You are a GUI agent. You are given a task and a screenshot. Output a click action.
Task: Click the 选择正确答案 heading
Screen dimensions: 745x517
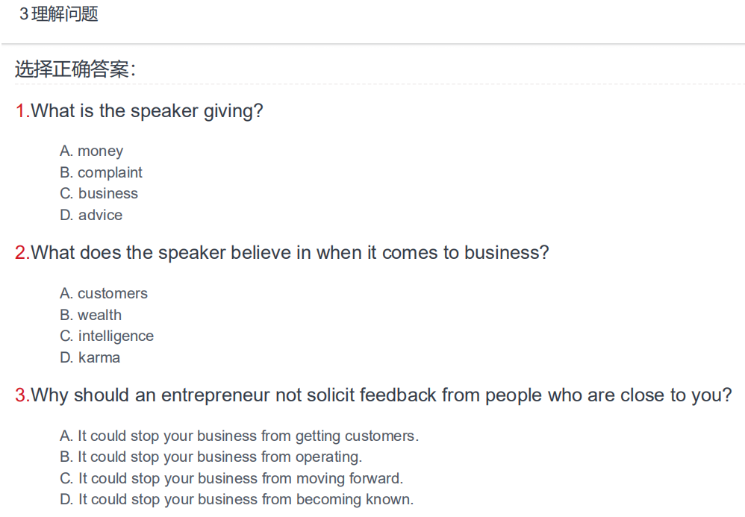coord(75,69)
